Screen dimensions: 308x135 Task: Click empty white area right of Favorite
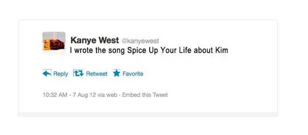[204, 74]
